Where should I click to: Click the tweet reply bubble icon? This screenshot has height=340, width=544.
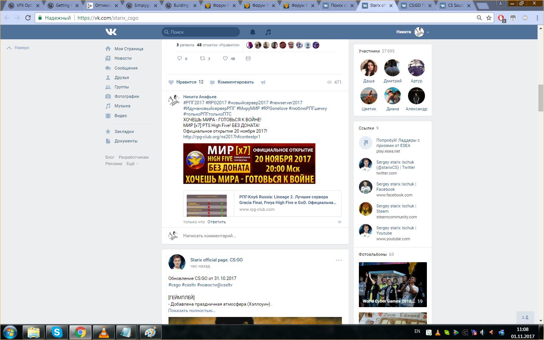pos(179,59)
